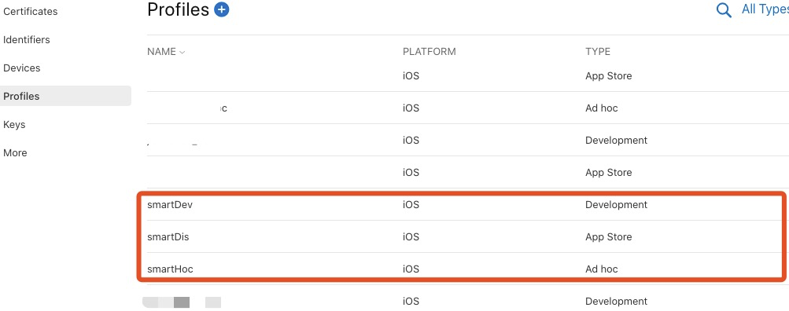The image size is (789, 311).
Task: Select the App Store type cell of smartDis
Action: point(608,236)
